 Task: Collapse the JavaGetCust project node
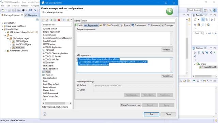pos(2,29)
